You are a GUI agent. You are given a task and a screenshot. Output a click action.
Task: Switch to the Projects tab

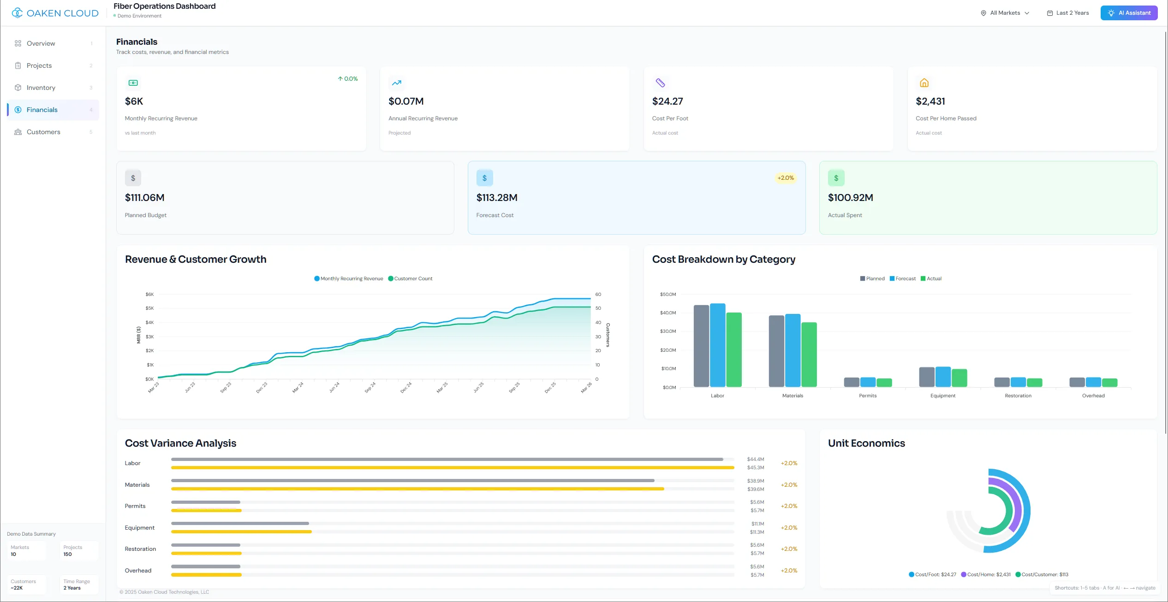pyautogui.click(x=53, y=65)
